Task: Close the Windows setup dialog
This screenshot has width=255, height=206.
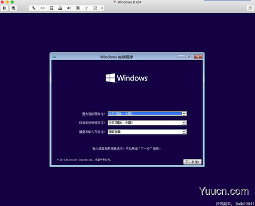Action: tap(198, 57)
